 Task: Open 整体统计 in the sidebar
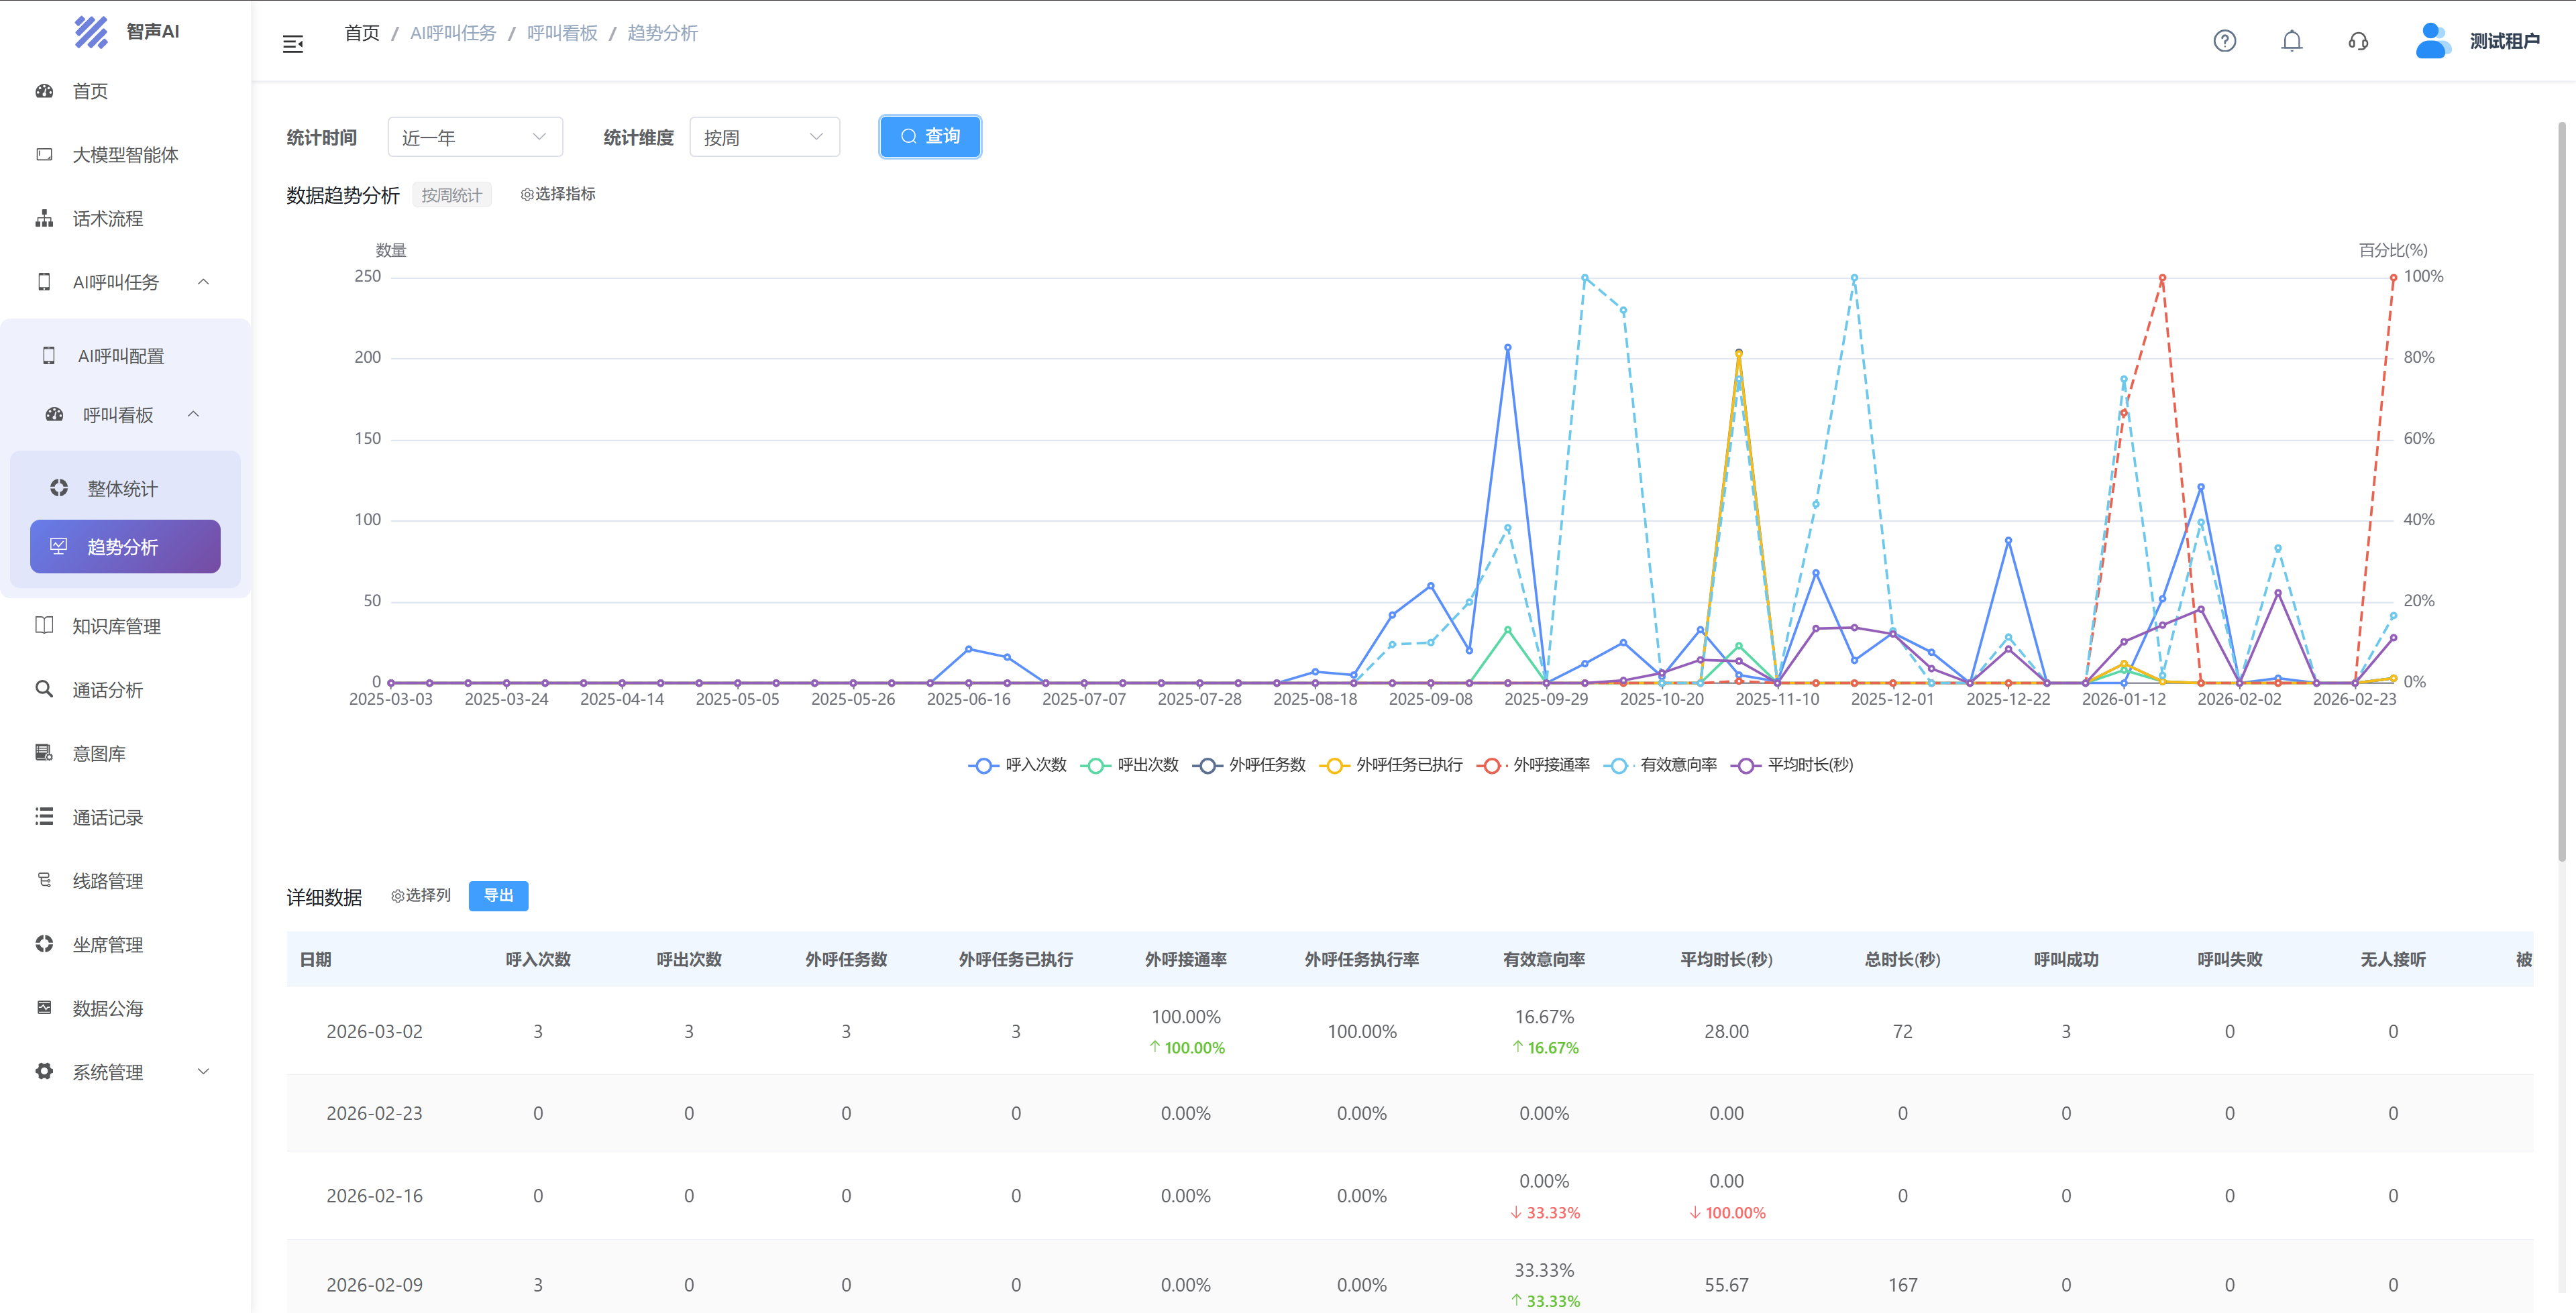[x=122, y=488]
